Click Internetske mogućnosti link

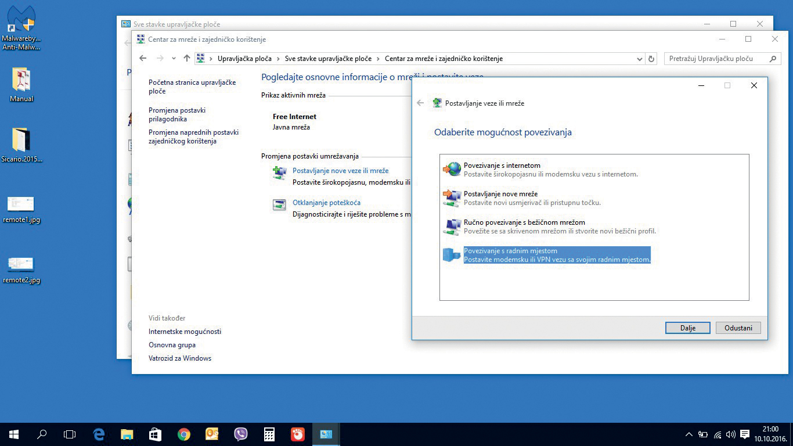tap(185, 332)
